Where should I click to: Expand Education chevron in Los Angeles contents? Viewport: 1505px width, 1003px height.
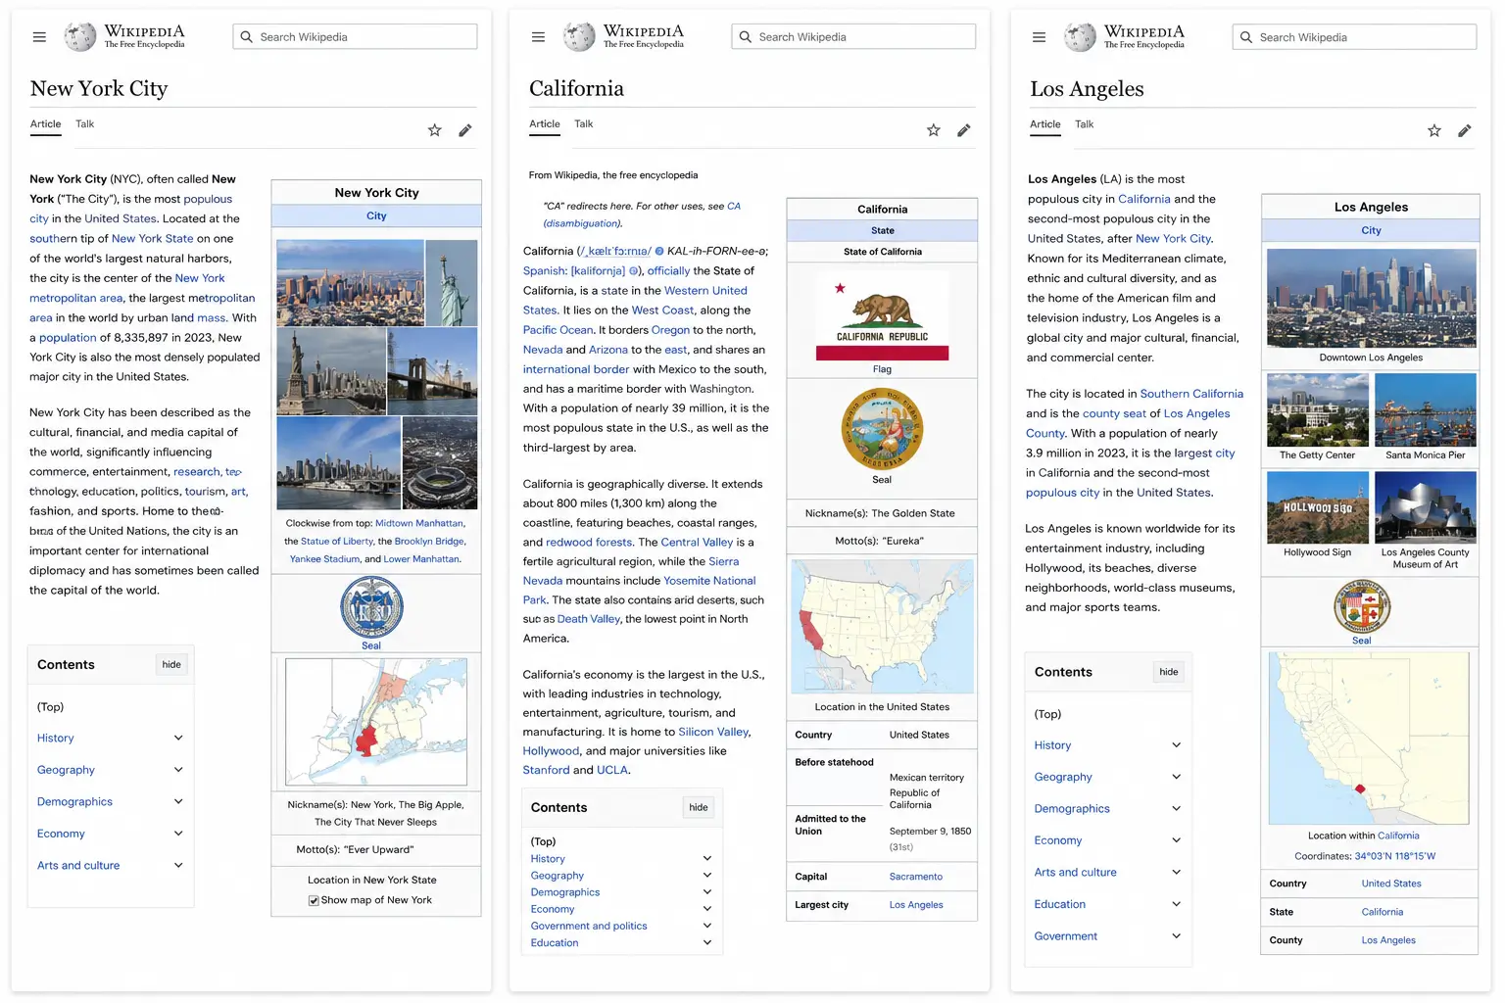tap(1177, 904)
